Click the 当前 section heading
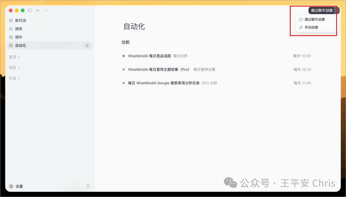Screen dimensions: 346x197 125,42
